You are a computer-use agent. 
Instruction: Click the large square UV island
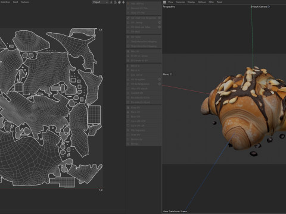(x=94, y=114)
